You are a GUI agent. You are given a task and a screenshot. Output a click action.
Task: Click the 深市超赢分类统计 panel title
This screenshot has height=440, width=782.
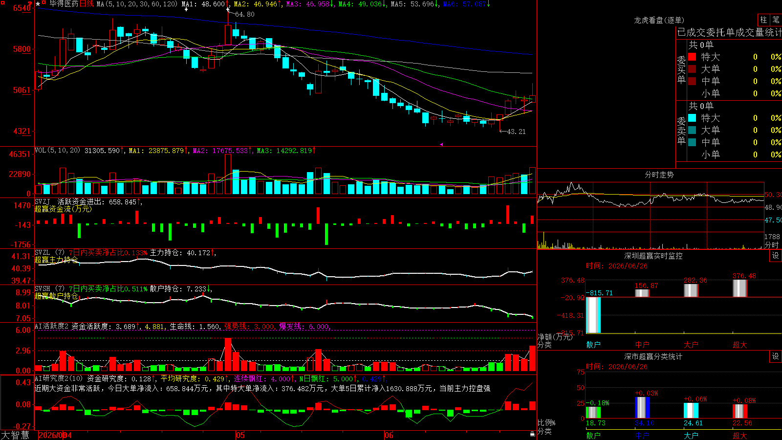(653, 356)
